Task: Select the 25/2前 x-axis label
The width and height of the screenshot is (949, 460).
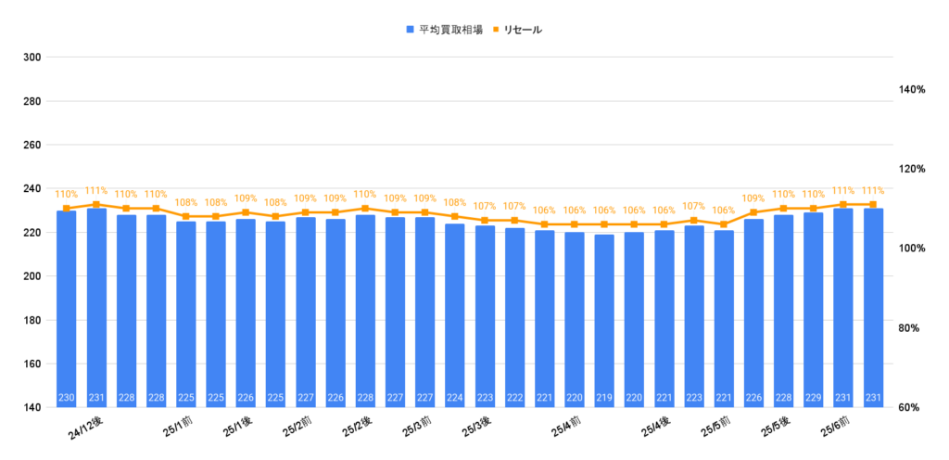Action: coord(297,428)
